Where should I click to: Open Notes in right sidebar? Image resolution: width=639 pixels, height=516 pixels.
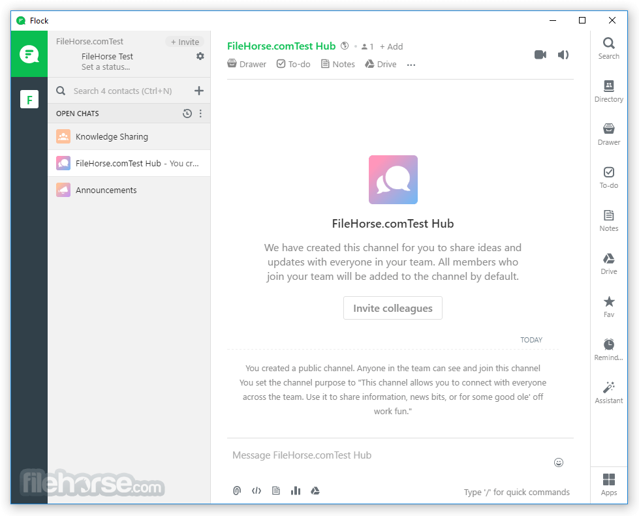click(x=609, y=221)
